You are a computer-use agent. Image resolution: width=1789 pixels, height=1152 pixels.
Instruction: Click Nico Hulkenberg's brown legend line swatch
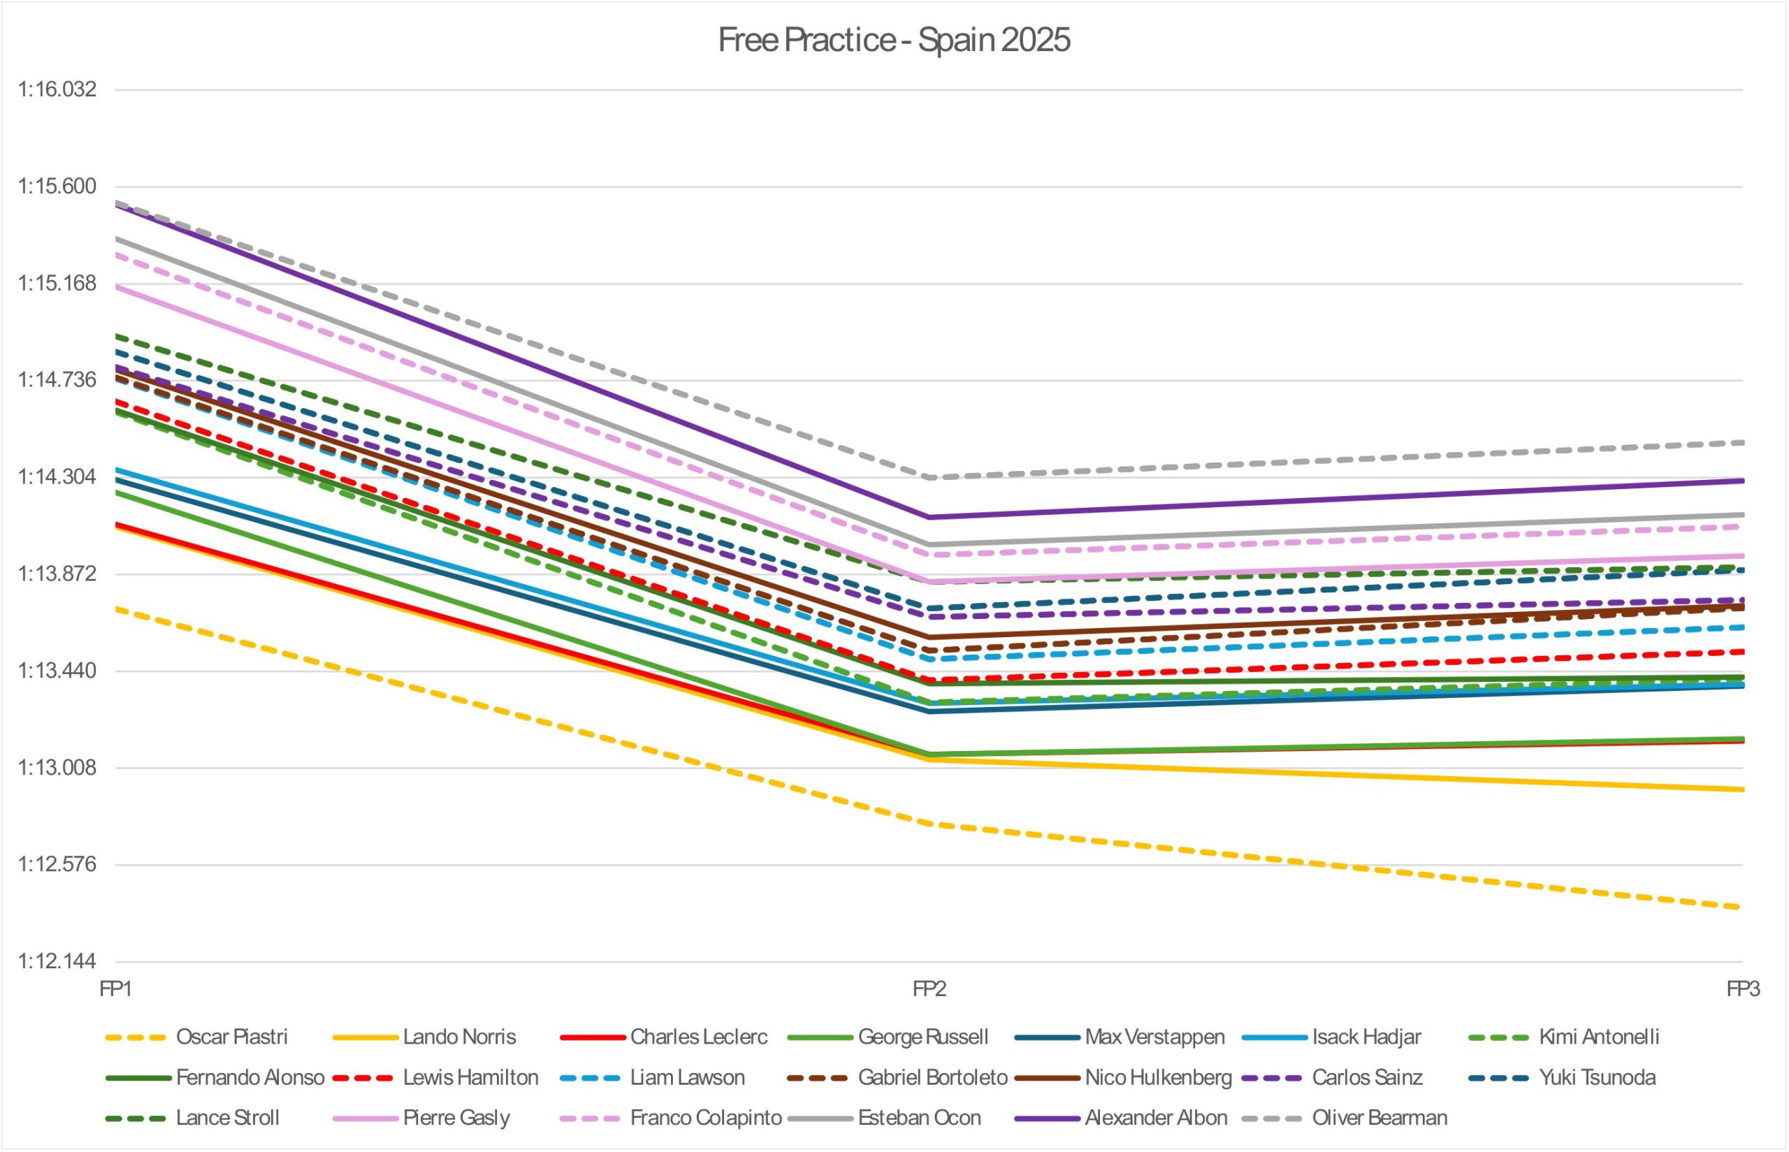click(1046, 1078)
